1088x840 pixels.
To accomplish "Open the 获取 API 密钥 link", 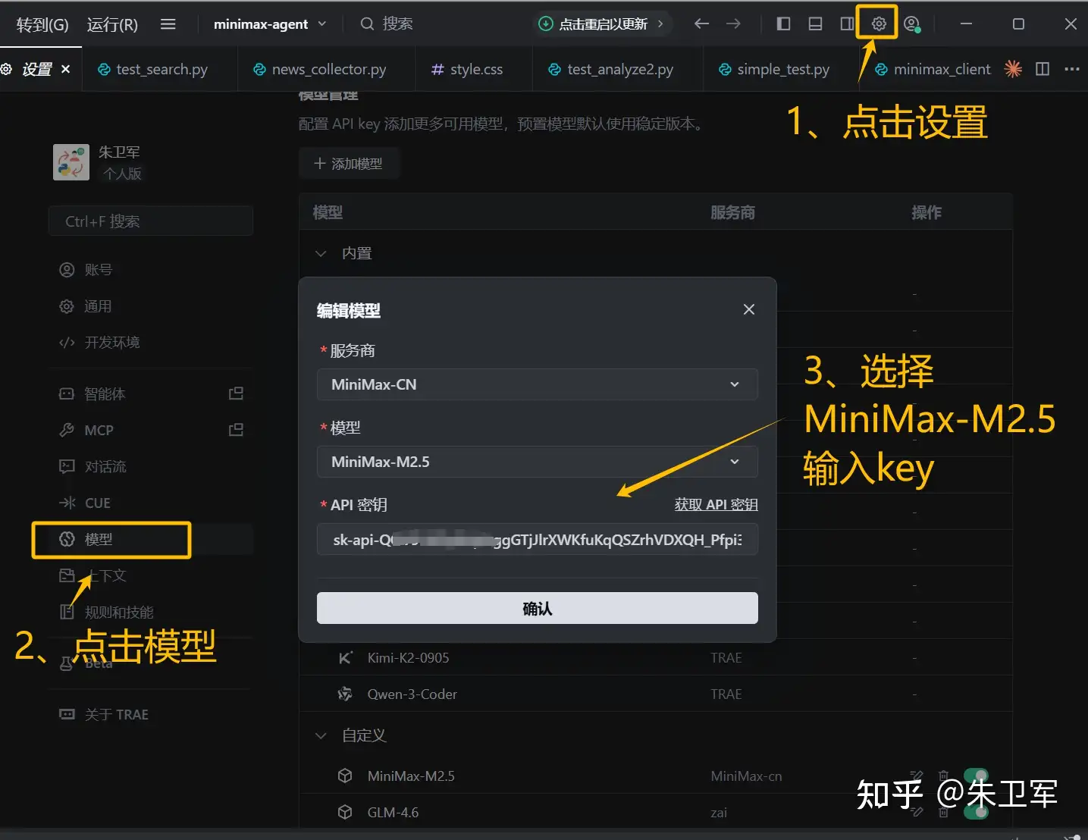I will click(x=716, y=504).
